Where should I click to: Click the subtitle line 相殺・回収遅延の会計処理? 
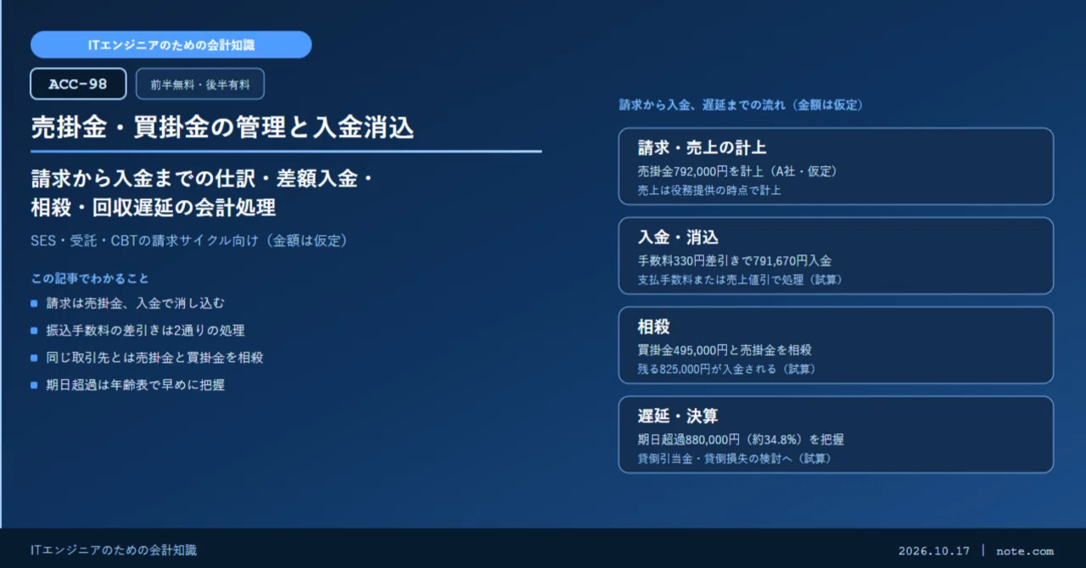pyautogui.click(x=154, y=208)
